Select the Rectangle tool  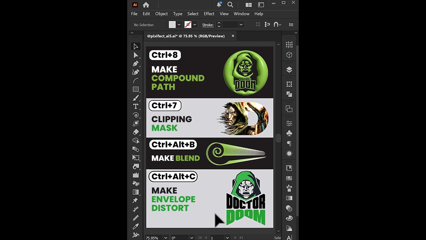click(x=136, y=89)
